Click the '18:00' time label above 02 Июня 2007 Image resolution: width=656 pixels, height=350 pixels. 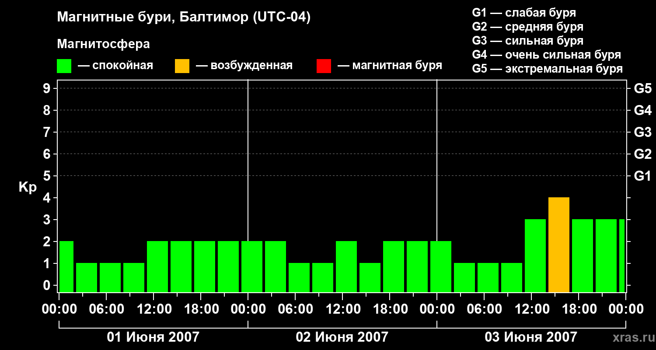point(390,309)
